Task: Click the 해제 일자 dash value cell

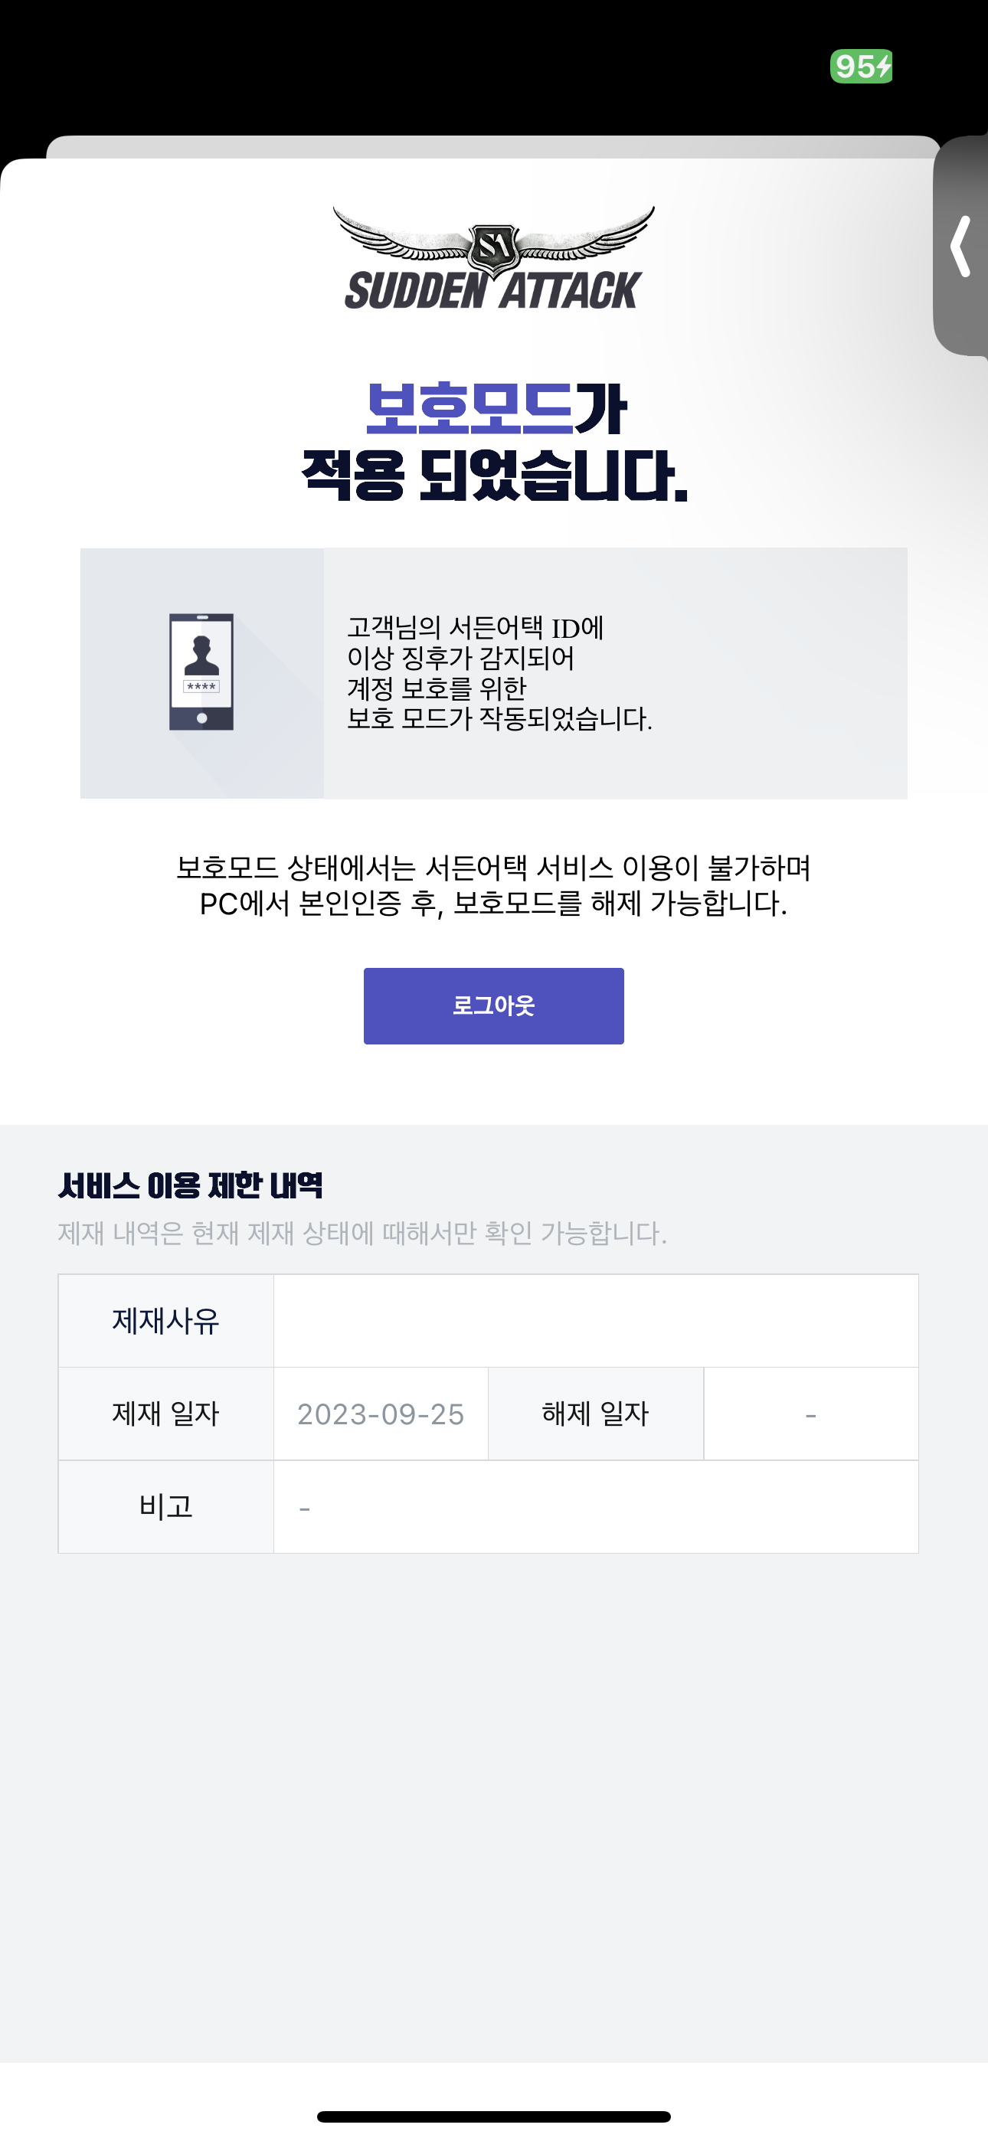Action: point(811,1414)
